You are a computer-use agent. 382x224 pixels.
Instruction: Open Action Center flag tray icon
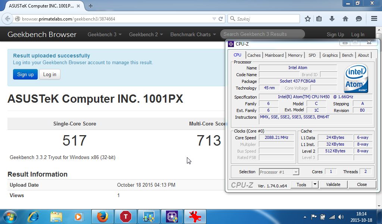pyautogui.click(x=314, y=217)
